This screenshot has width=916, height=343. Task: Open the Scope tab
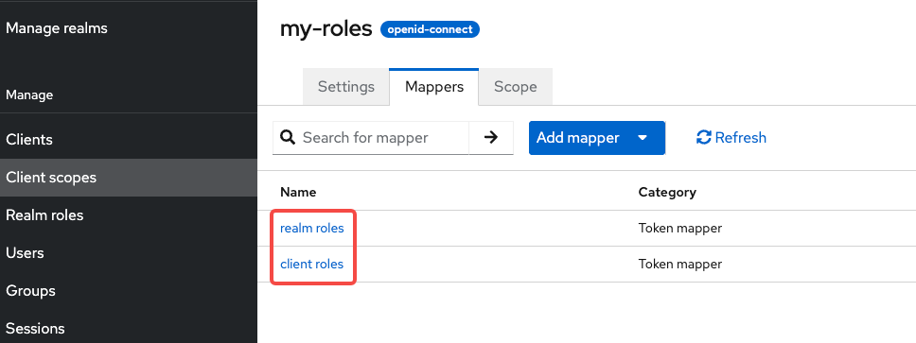tap(515, 87)
